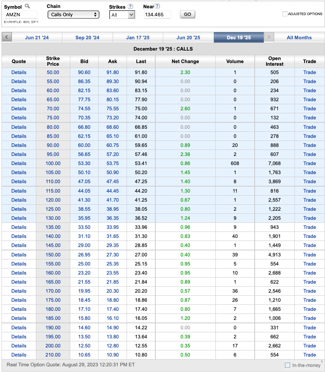Click the symbol search magnifier icon
325x372 pixels.
pyautogui.click(x=28, y=6)
